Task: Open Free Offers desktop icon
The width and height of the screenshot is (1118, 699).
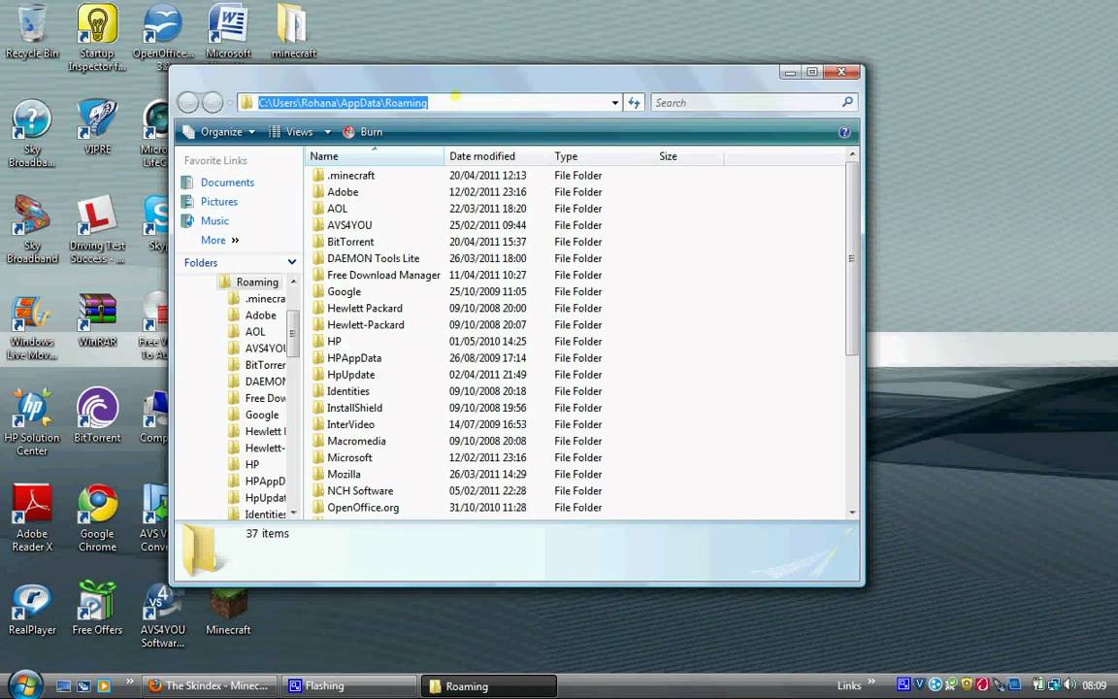Action: 97,608
